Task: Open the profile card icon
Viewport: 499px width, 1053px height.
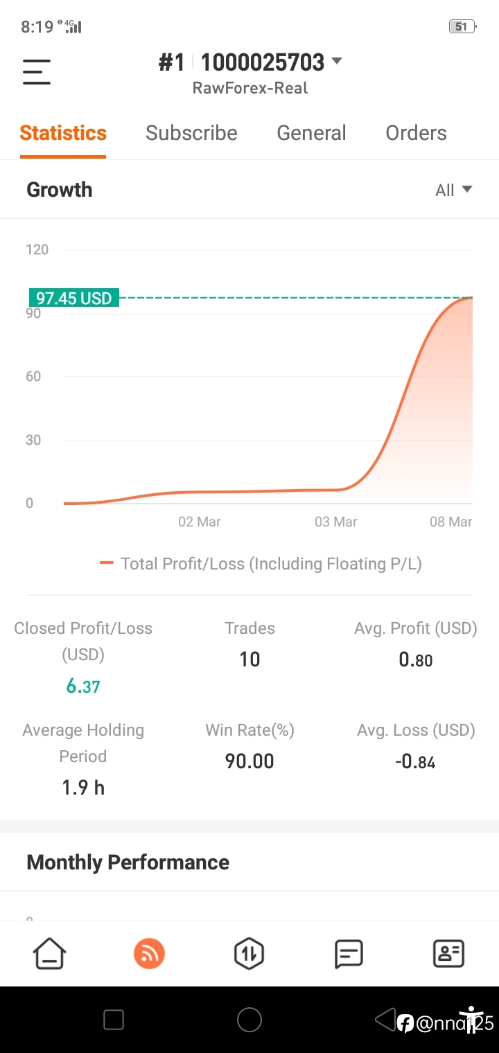Action: coord(448,954)
